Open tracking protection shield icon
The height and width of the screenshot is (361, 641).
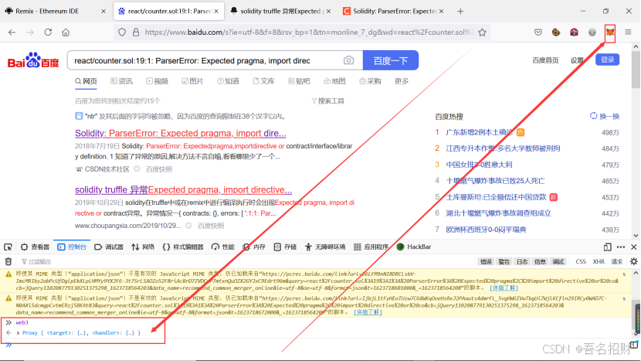pos(122,32)
